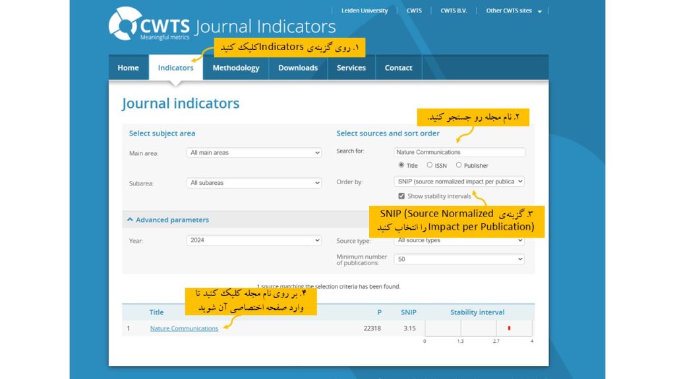Image resolution: width=675 pixels, height=379 pixels.
Task: Uncheck Show stability intervals
Action: [401, 195]
